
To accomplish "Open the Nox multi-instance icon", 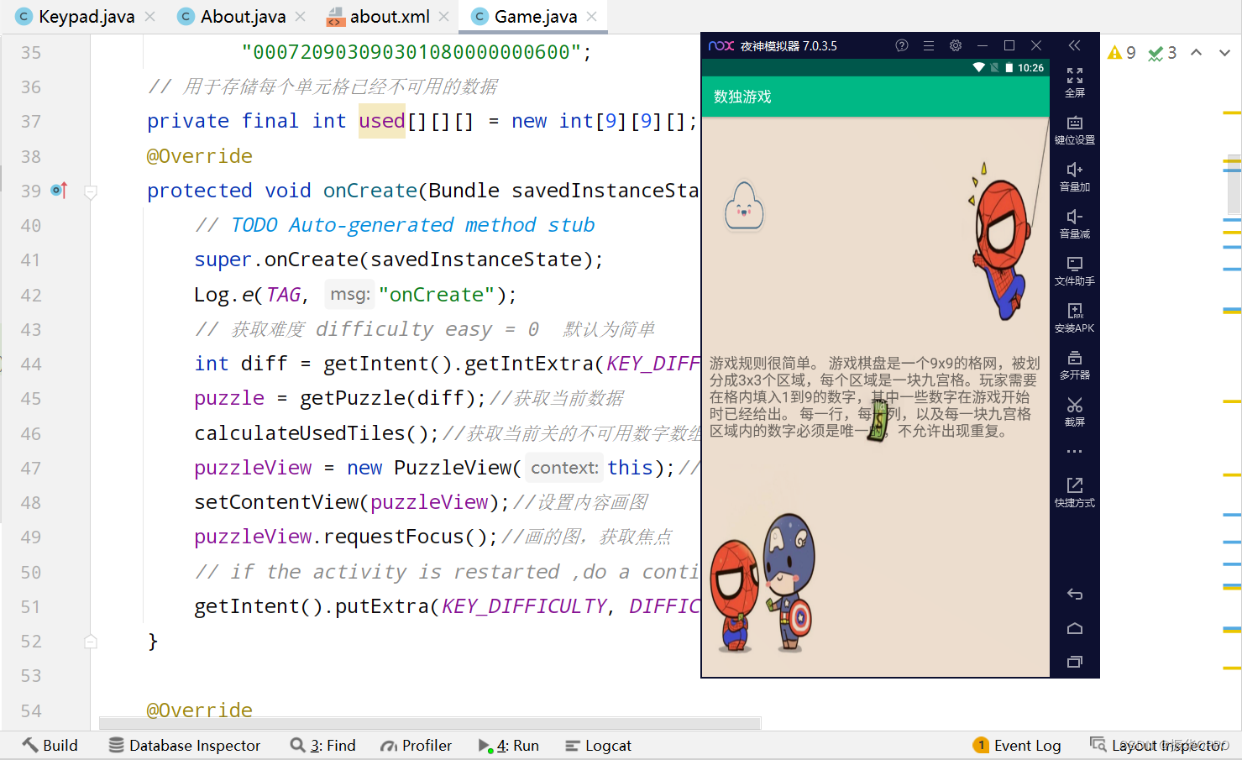I will [x=1075, y=365].
